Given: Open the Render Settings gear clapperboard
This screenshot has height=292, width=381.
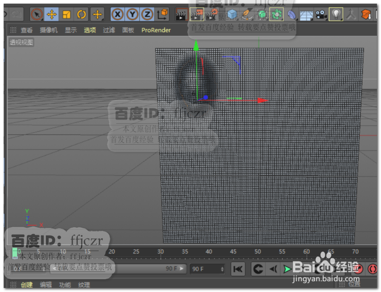Looking at the screenshot, I should pyautogui.click(x=211, y=14).
